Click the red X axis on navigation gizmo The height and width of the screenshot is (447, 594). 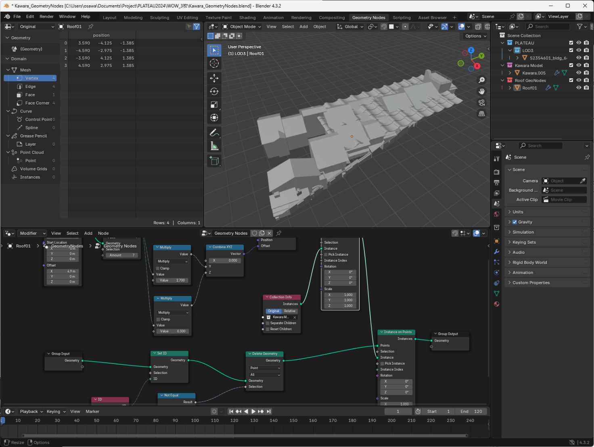tap(477, 66)
